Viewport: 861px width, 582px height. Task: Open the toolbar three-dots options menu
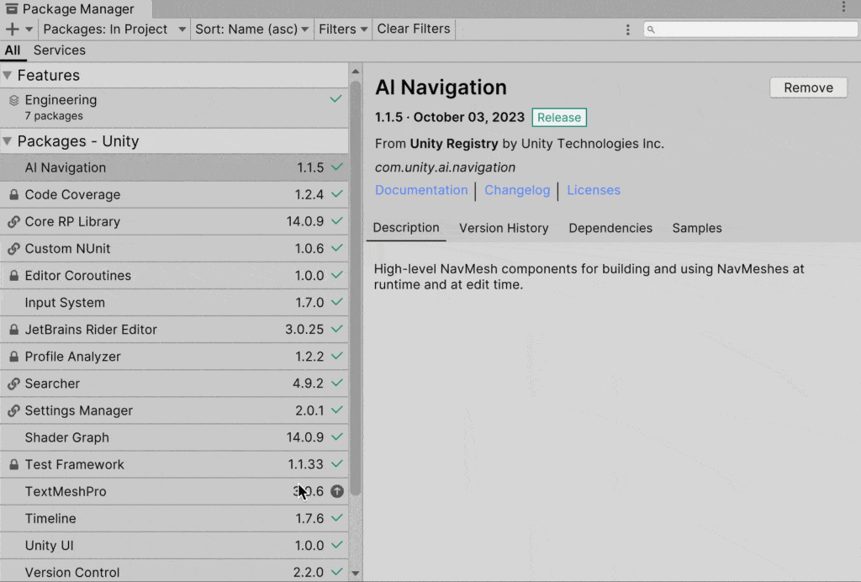pyautogui.click(x=627, y=29)
